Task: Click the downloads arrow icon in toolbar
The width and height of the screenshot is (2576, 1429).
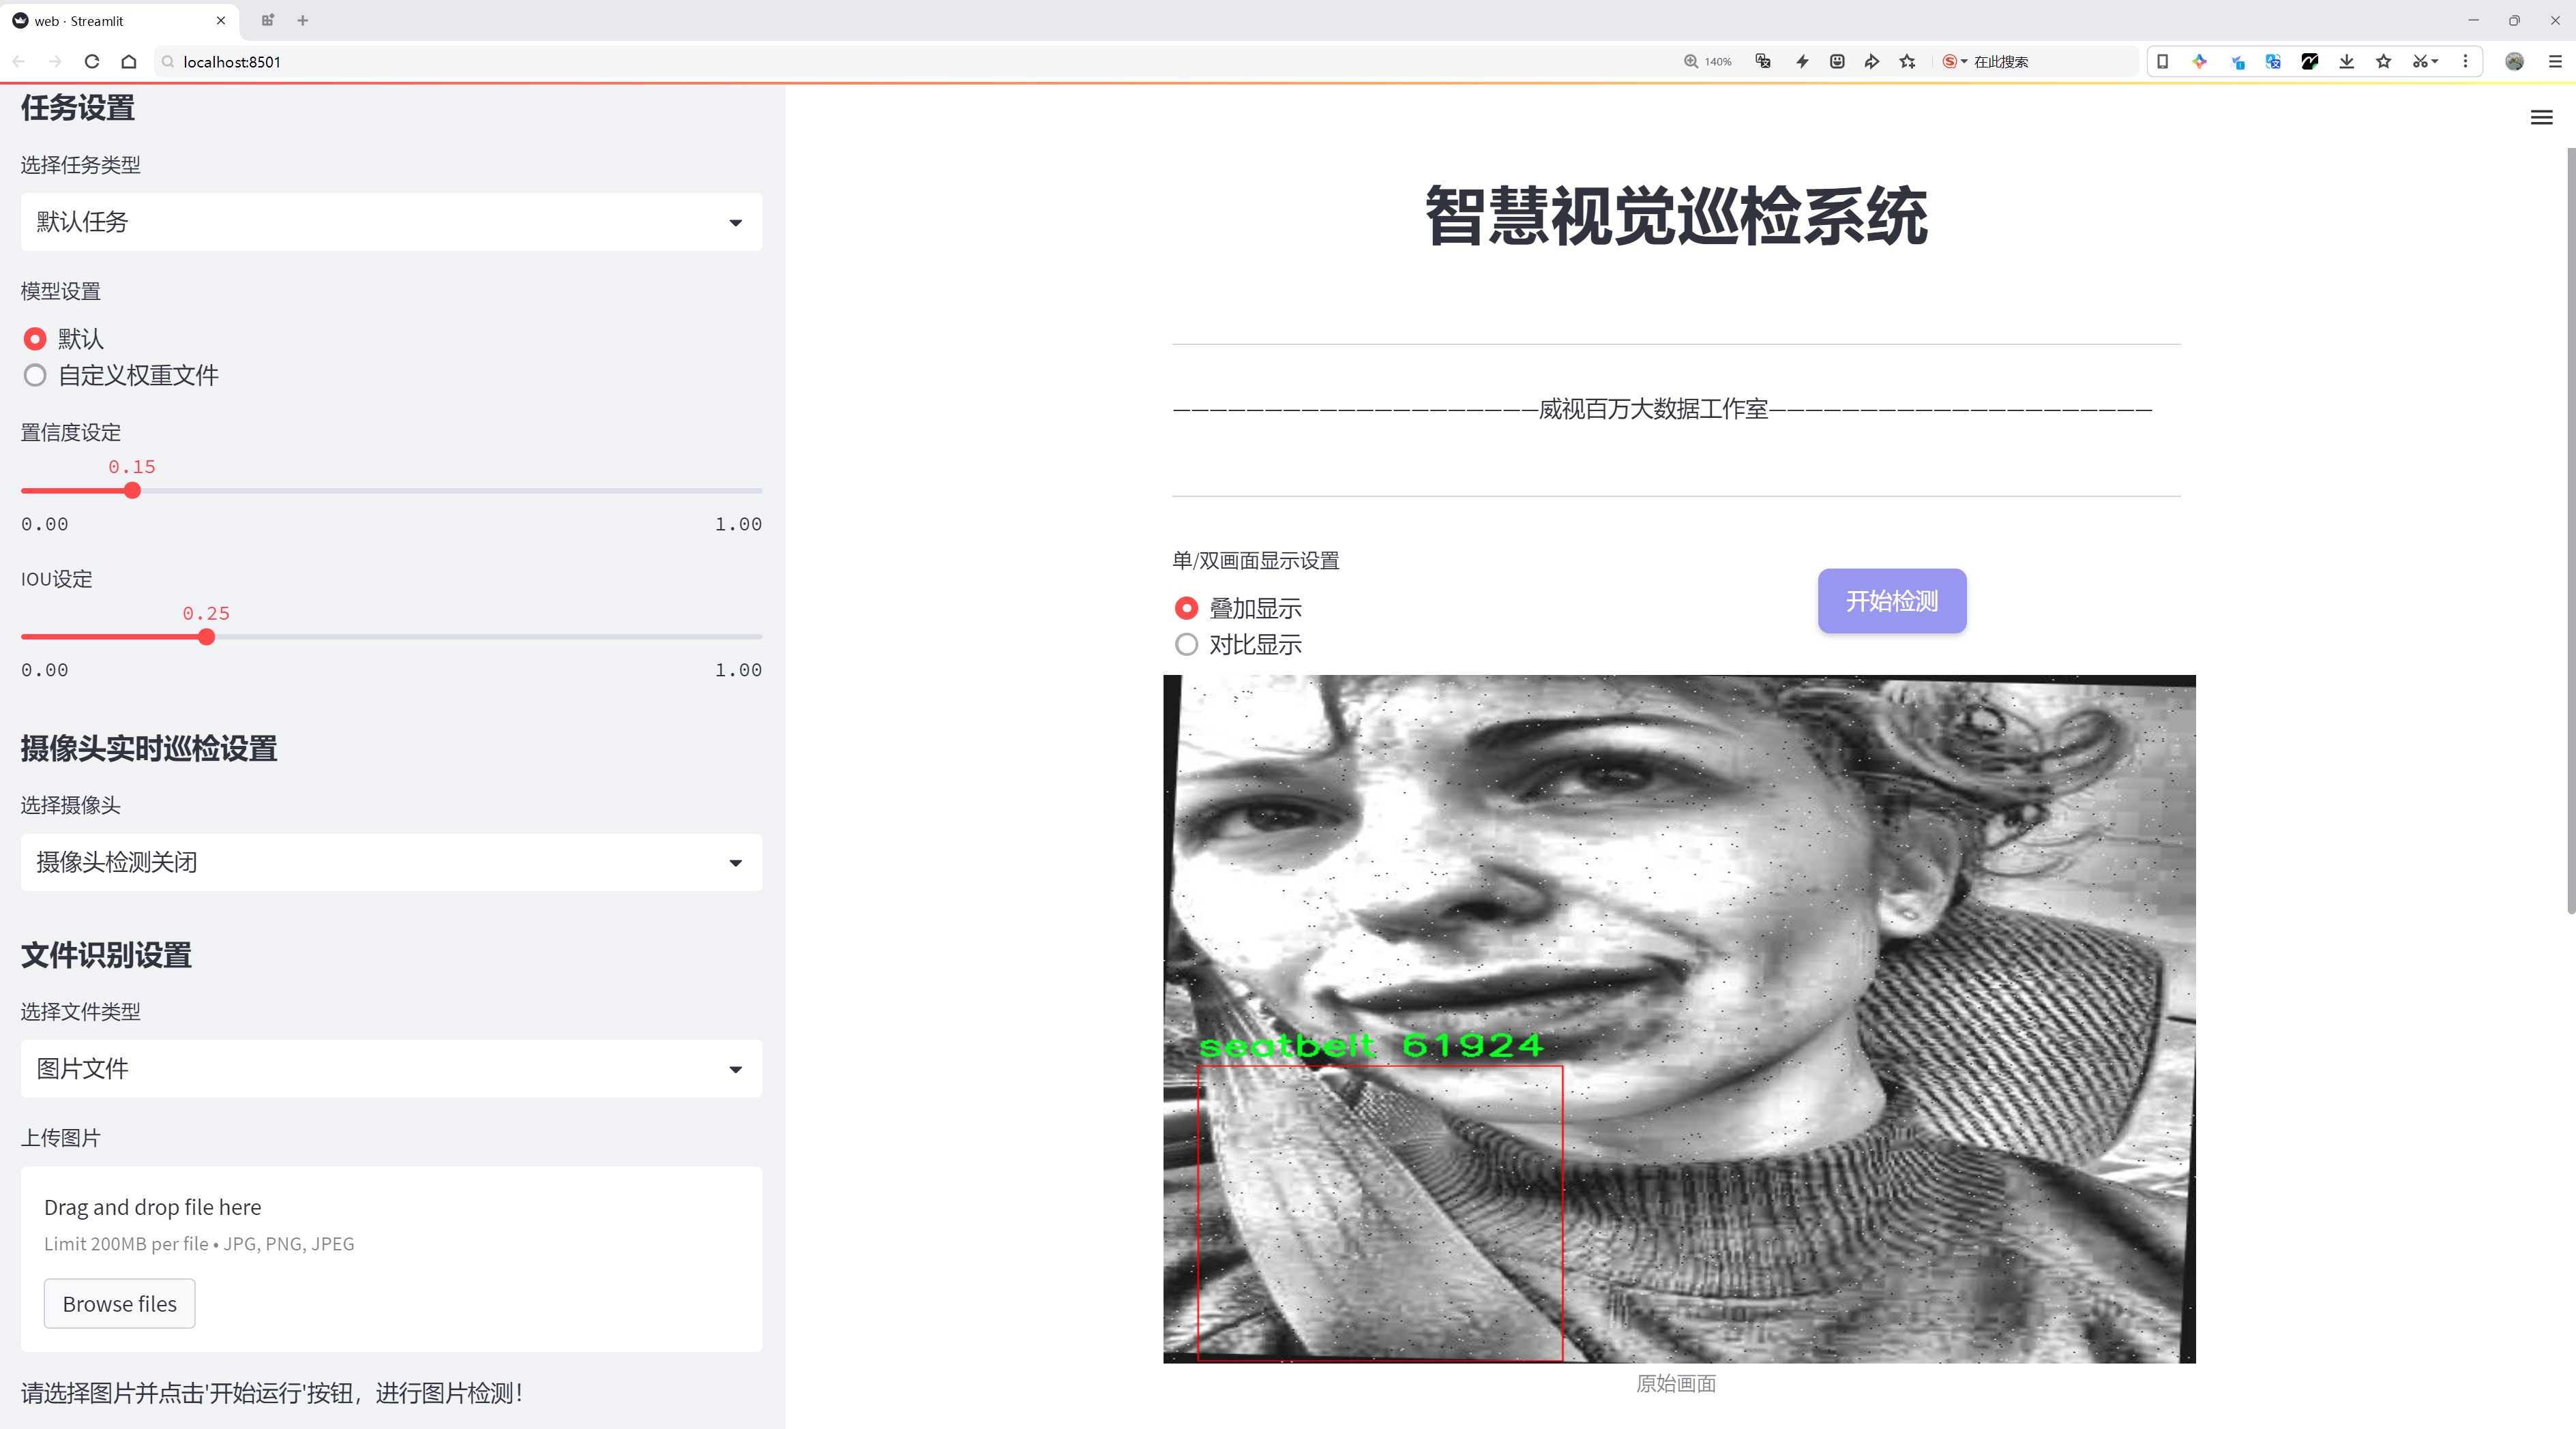Action: click(x=2346, y=62)
